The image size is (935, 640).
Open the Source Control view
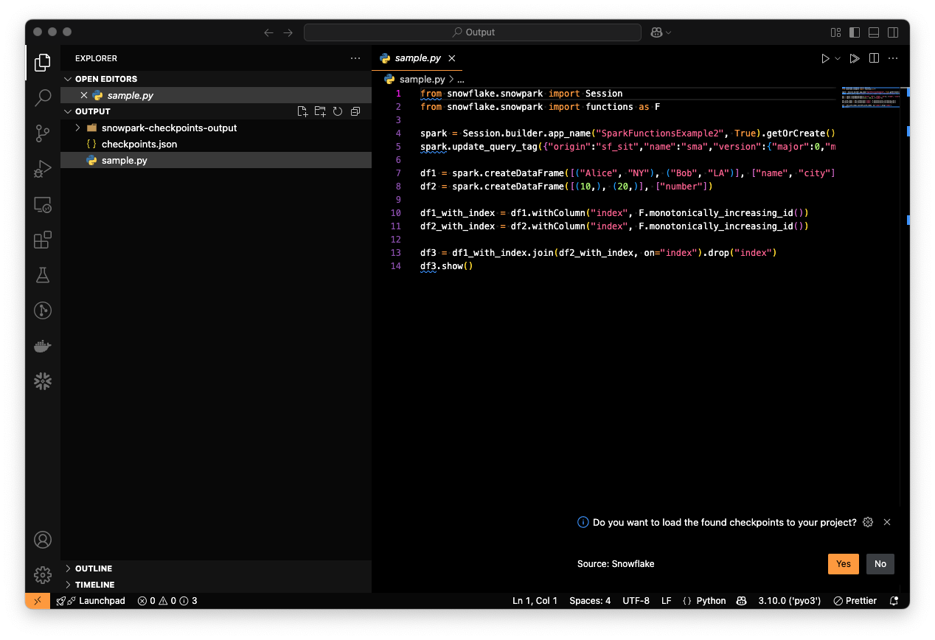(43, 133)
